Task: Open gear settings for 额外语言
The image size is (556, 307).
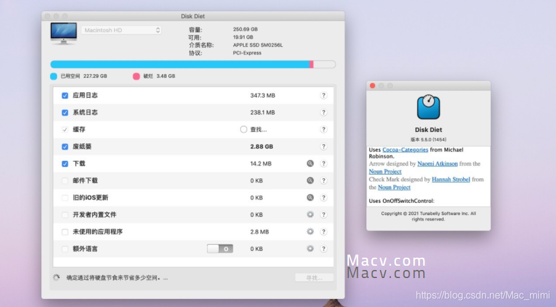Action: tap(310, 248)
